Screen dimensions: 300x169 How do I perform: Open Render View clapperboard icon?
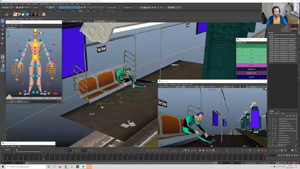142,8
